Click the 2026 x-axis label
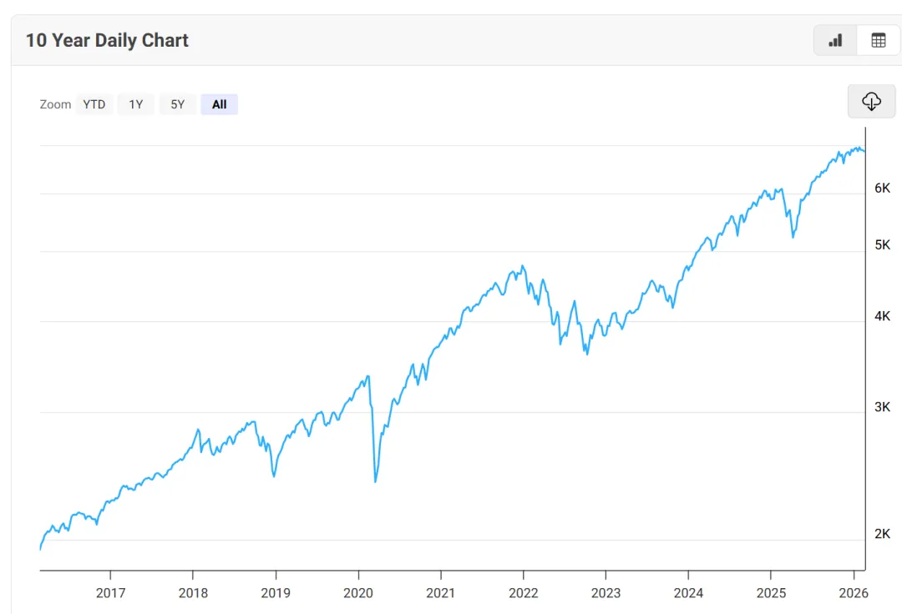Screen dimensions: 902x614 click(x=854, y=593)
